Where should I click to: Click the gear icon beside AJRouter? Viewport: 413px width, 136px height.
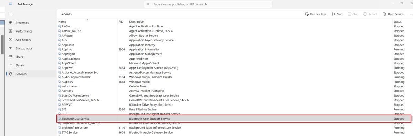[60, 36]
